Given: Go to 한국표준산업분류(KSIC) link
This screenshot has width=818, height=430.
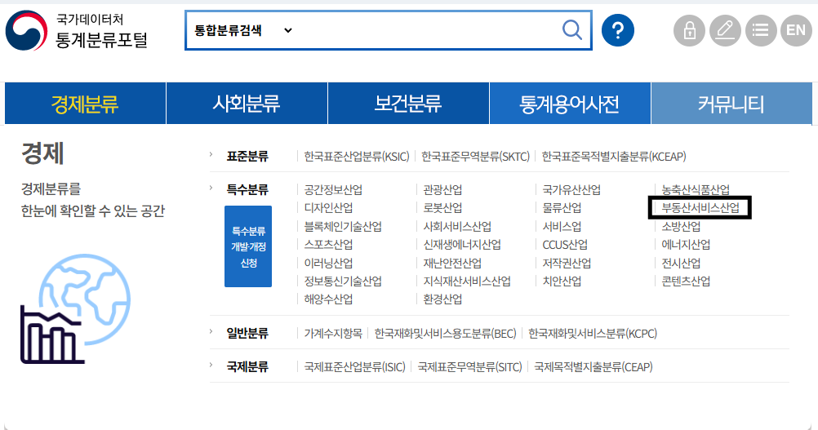Looking at the screenshot, I should click(357, 156).
